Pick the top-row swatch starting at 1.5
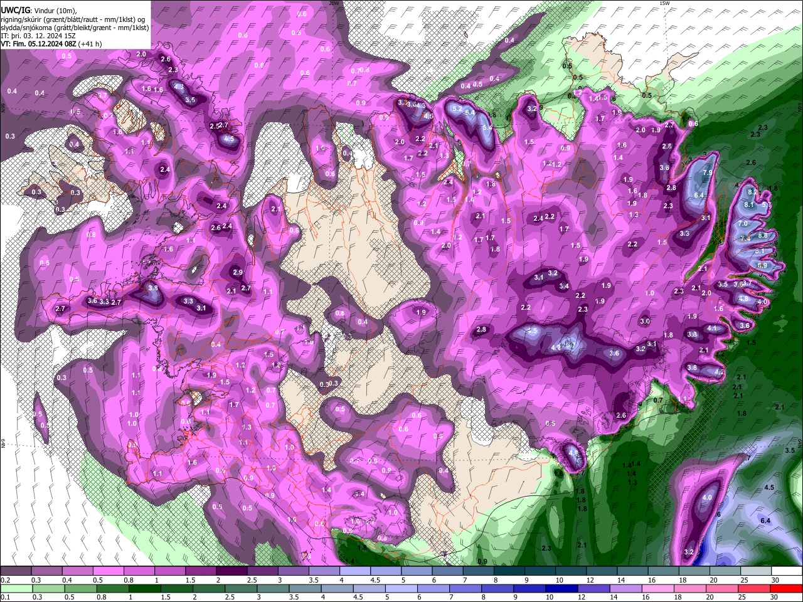The image size is (803, 602). (x=201, y=572)
